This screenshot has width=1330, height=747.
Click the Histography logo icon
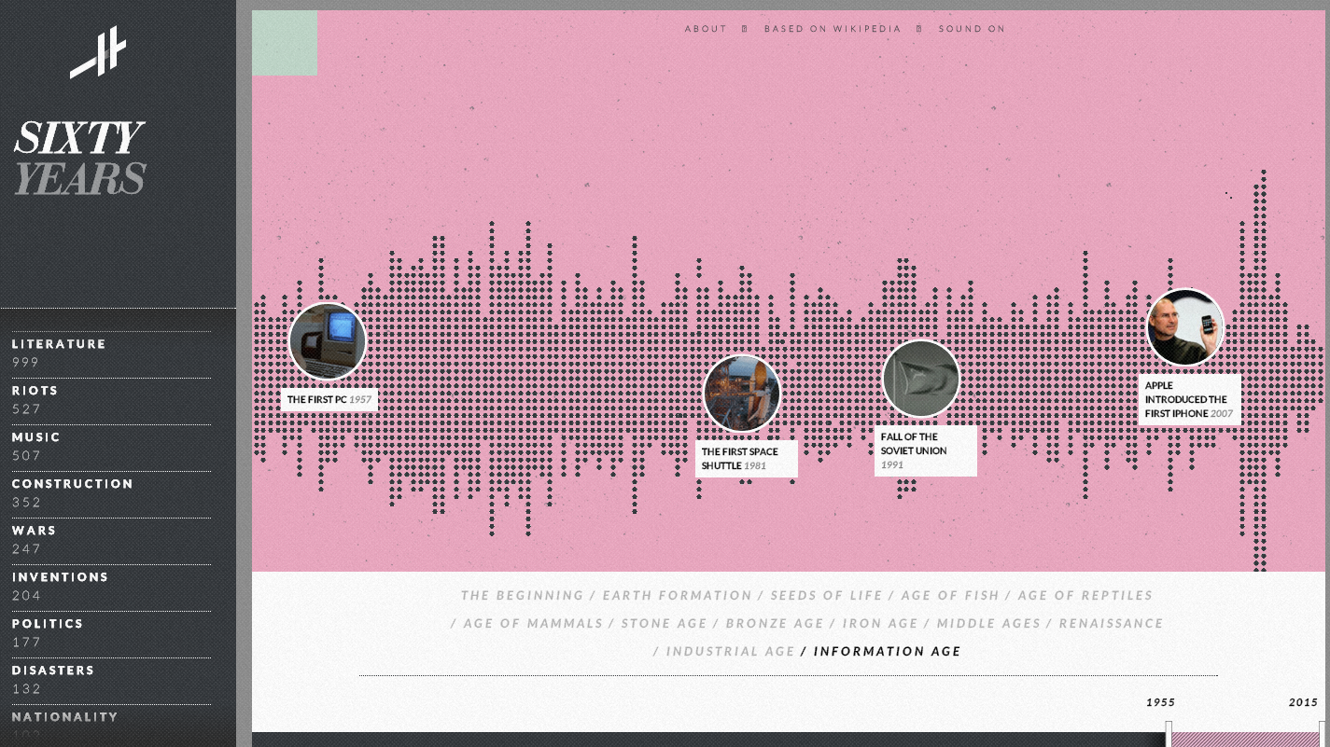coord(98,53)
